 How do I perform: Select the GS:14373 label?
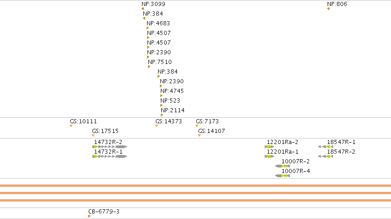click(x=169, y=121)
